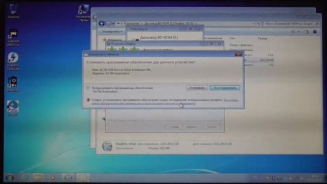Open the recent locations arrow next to Forward
The width and height of the screenshot is (327, 184).
(113, 24)
